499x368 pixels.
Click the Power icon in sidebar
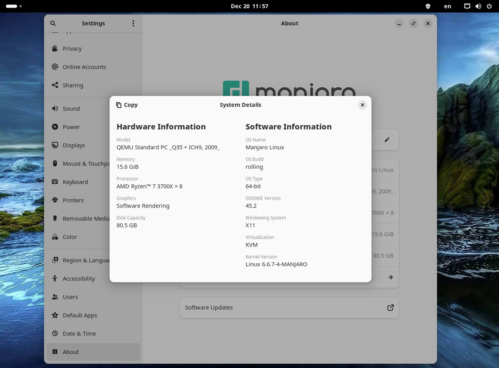point(55,127)
